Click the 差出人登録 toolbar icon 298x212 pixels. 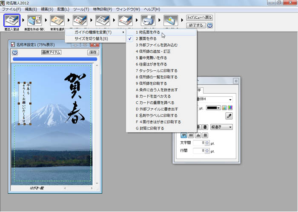pyautogui.click(x=12, y=20)
